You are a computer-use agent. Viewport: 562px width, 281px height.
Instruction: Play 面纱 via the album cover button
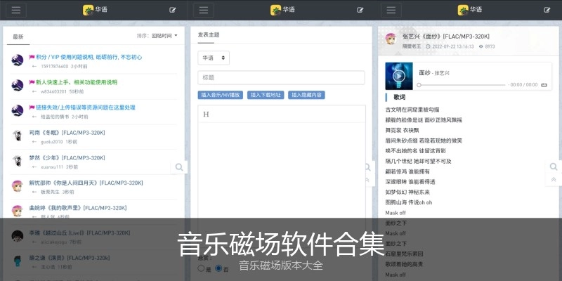[399, 76]
